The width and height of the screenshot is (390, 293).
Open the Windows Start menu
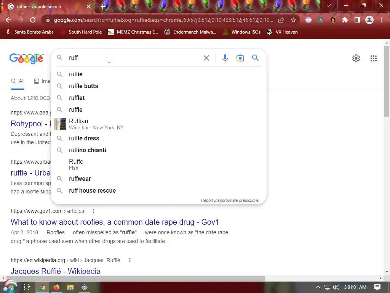[x=10, y=287]
